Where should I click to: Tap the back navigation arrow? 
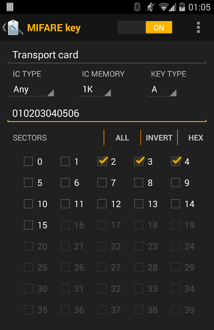[x=4, y=27]
